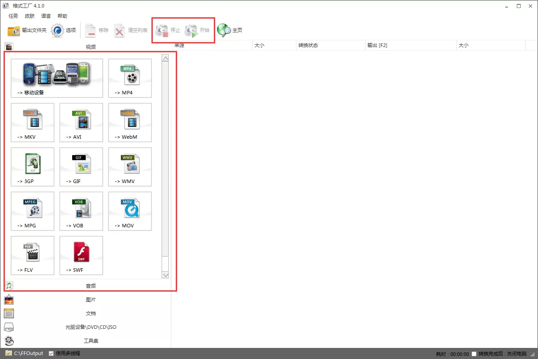538x359 pixels.
Task: Choose the 移动设备 mobile device conversion
Action: point(57,78)
